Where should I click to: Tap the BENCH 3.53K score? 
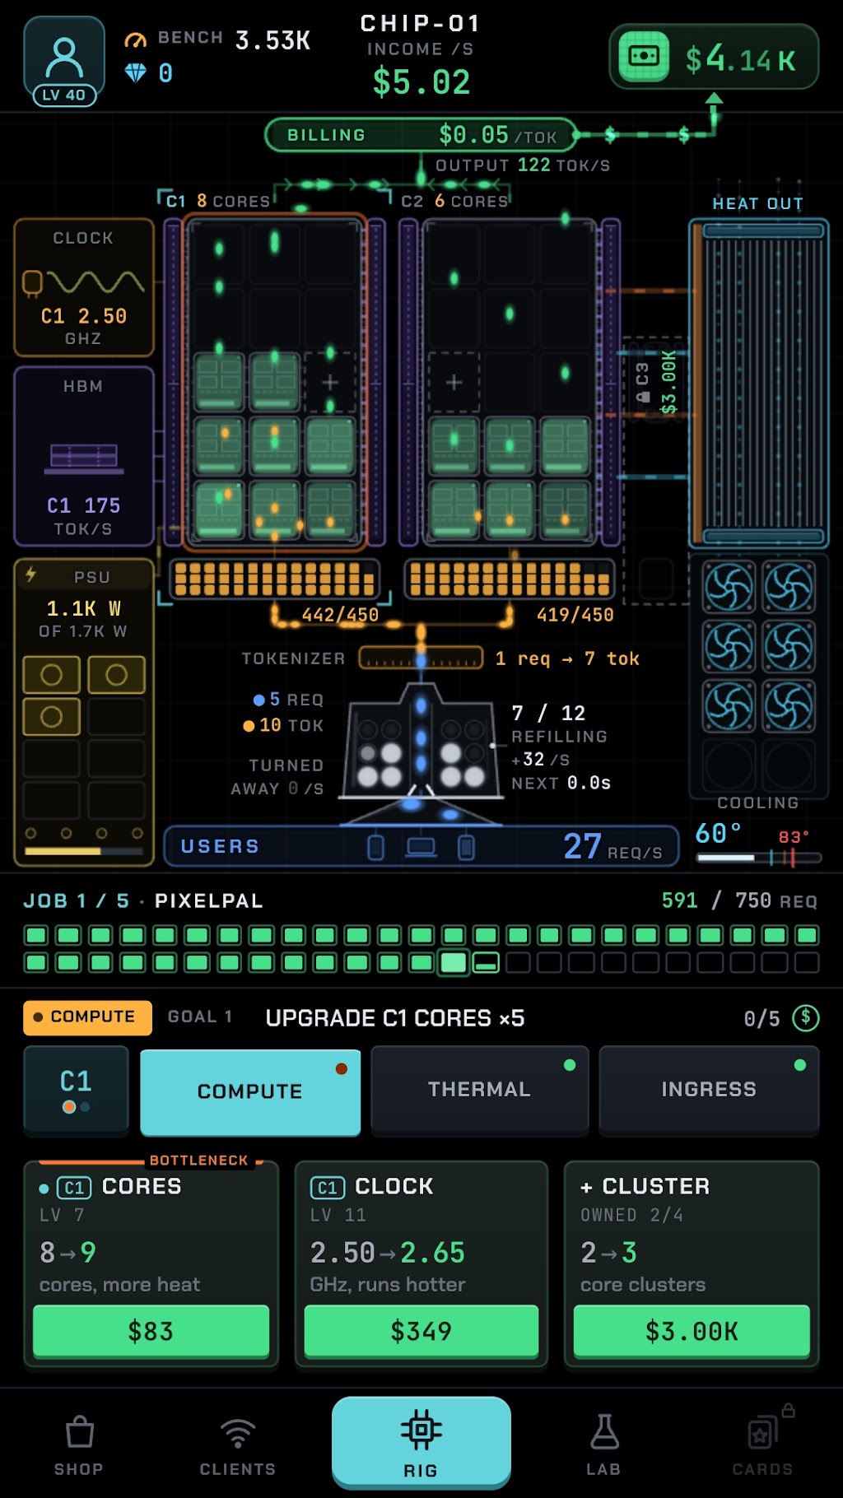(234, 40)
